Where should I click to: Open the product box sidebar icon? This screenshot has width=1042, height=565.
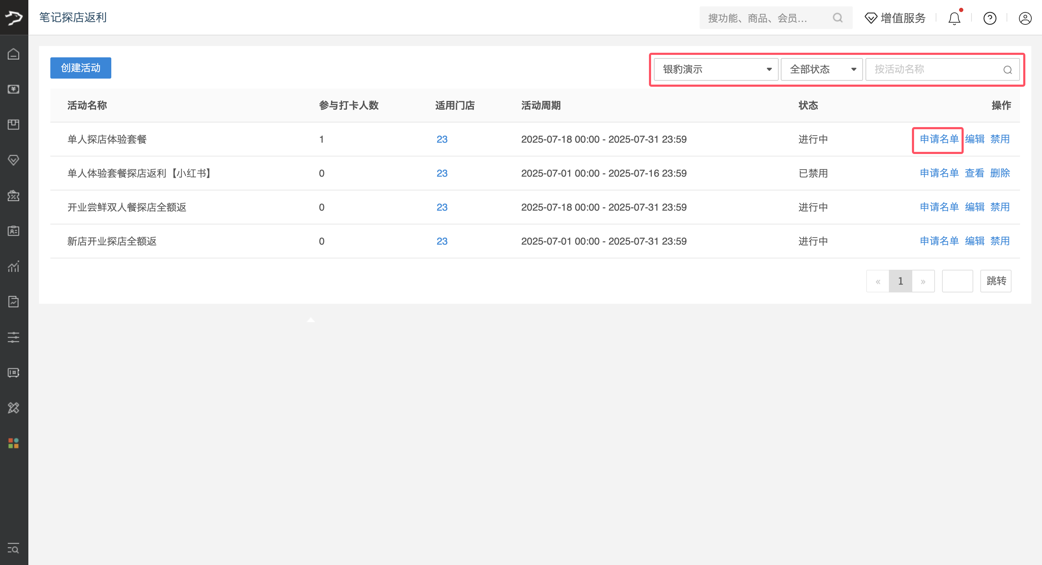click(x=14, y=124)
